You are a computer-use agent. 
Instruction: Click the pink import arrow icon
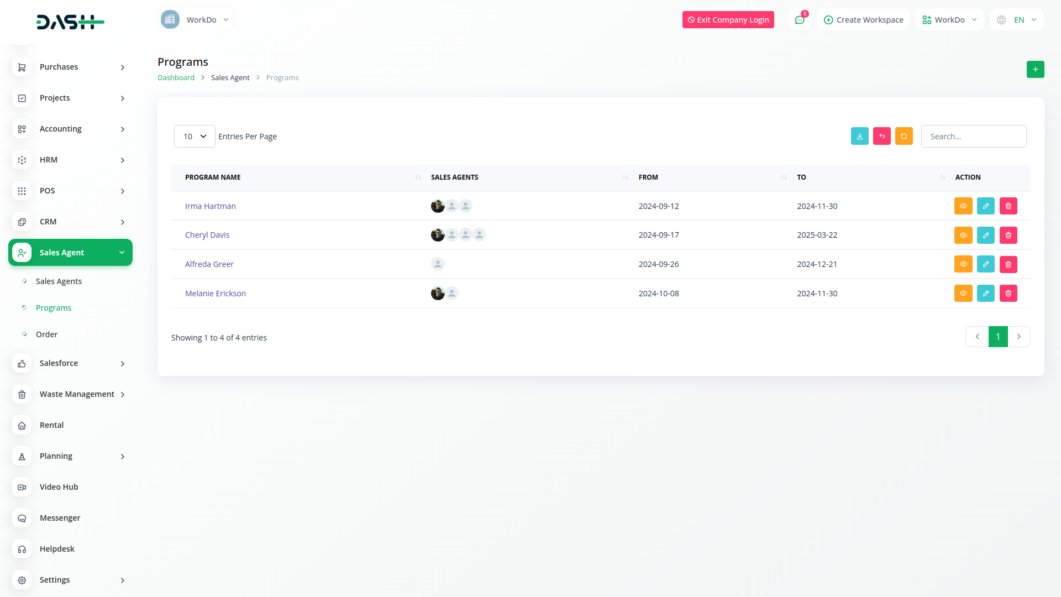[881, 136]
